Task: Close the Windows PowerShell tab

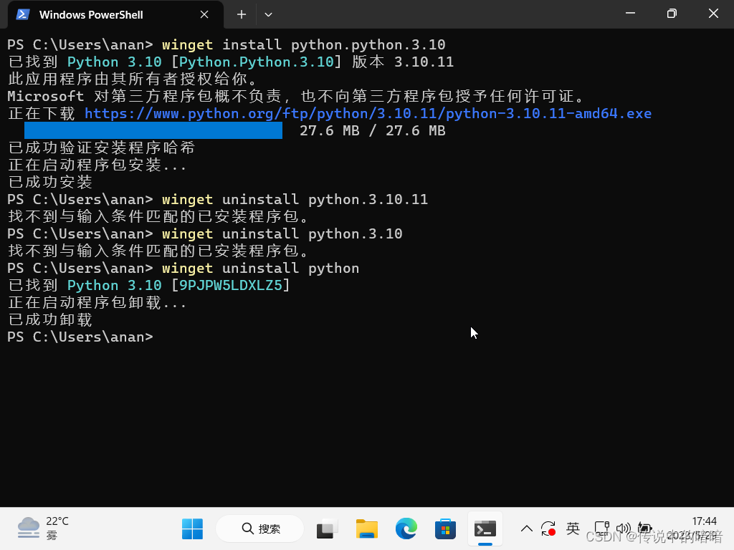Action: coord(204,14)
